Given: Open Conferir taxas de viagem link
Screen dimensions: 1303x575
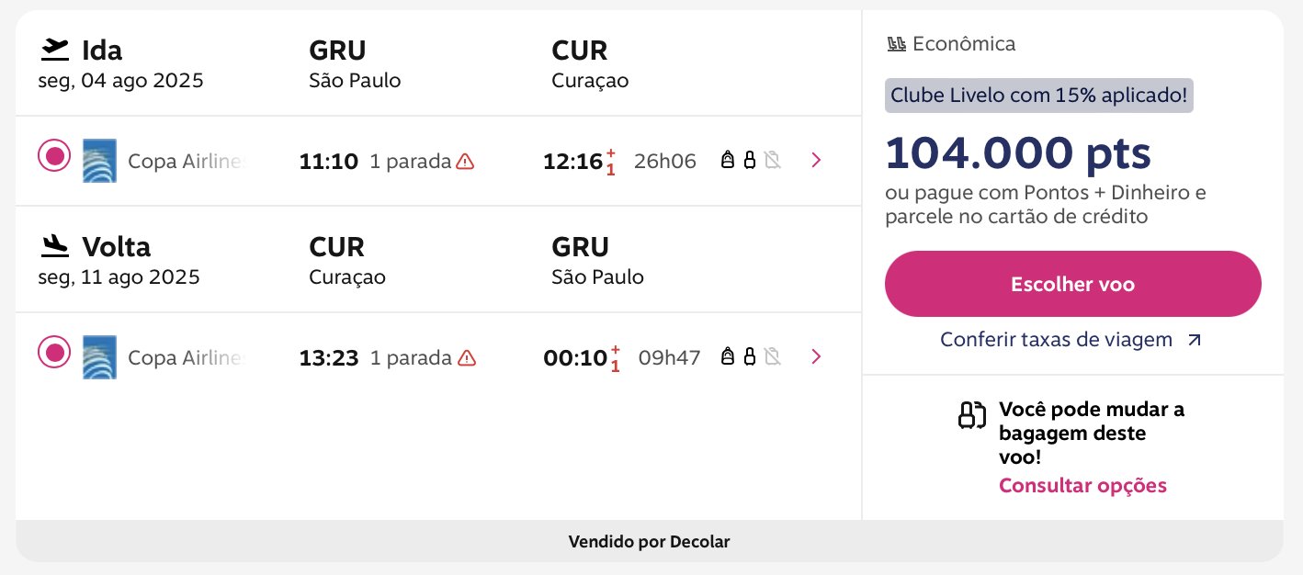Looking at the screenshot, I should tap(1071, 340).
